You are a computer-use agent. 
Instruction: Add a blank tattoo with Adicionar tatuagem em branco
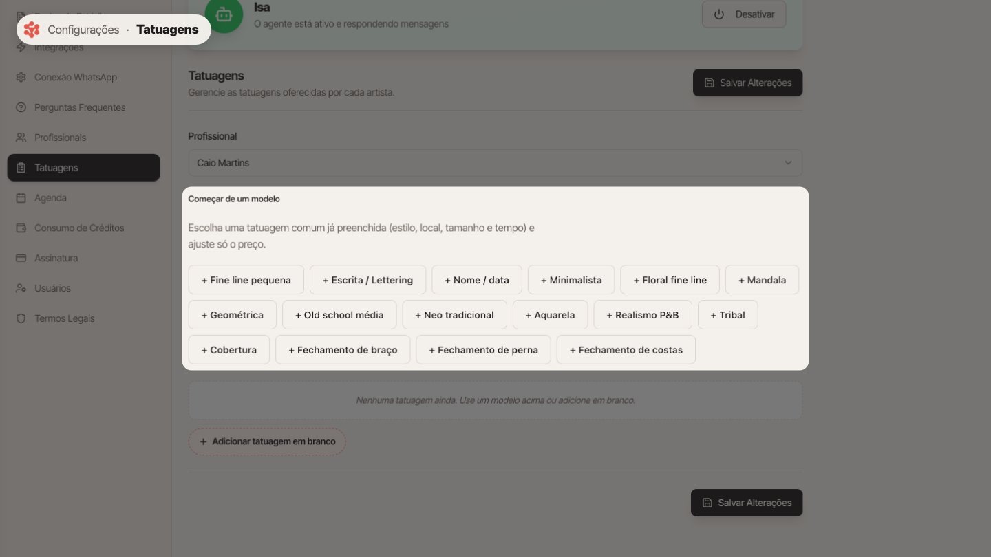tap(267, 441)
